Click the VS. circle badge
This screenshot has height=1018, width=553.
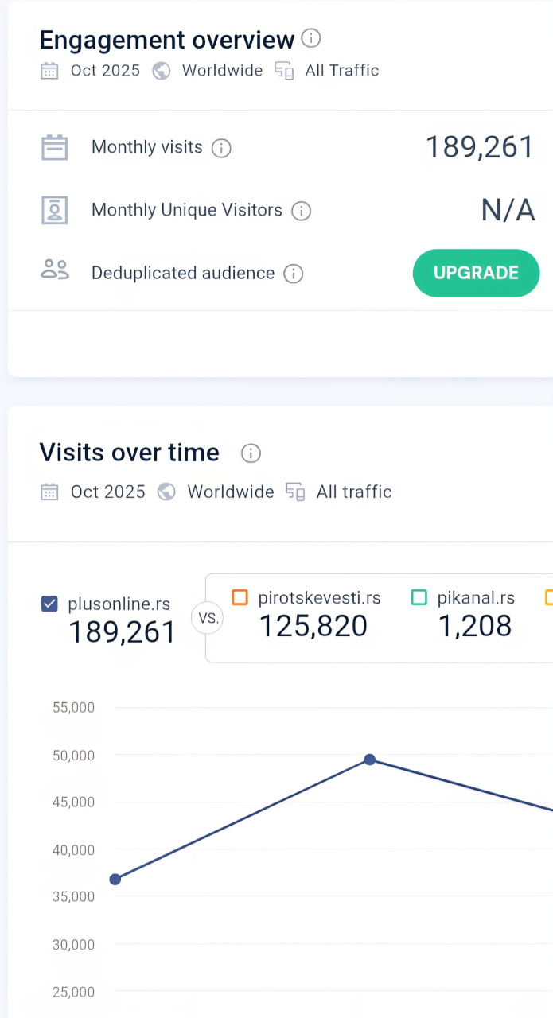pos(208,618)
